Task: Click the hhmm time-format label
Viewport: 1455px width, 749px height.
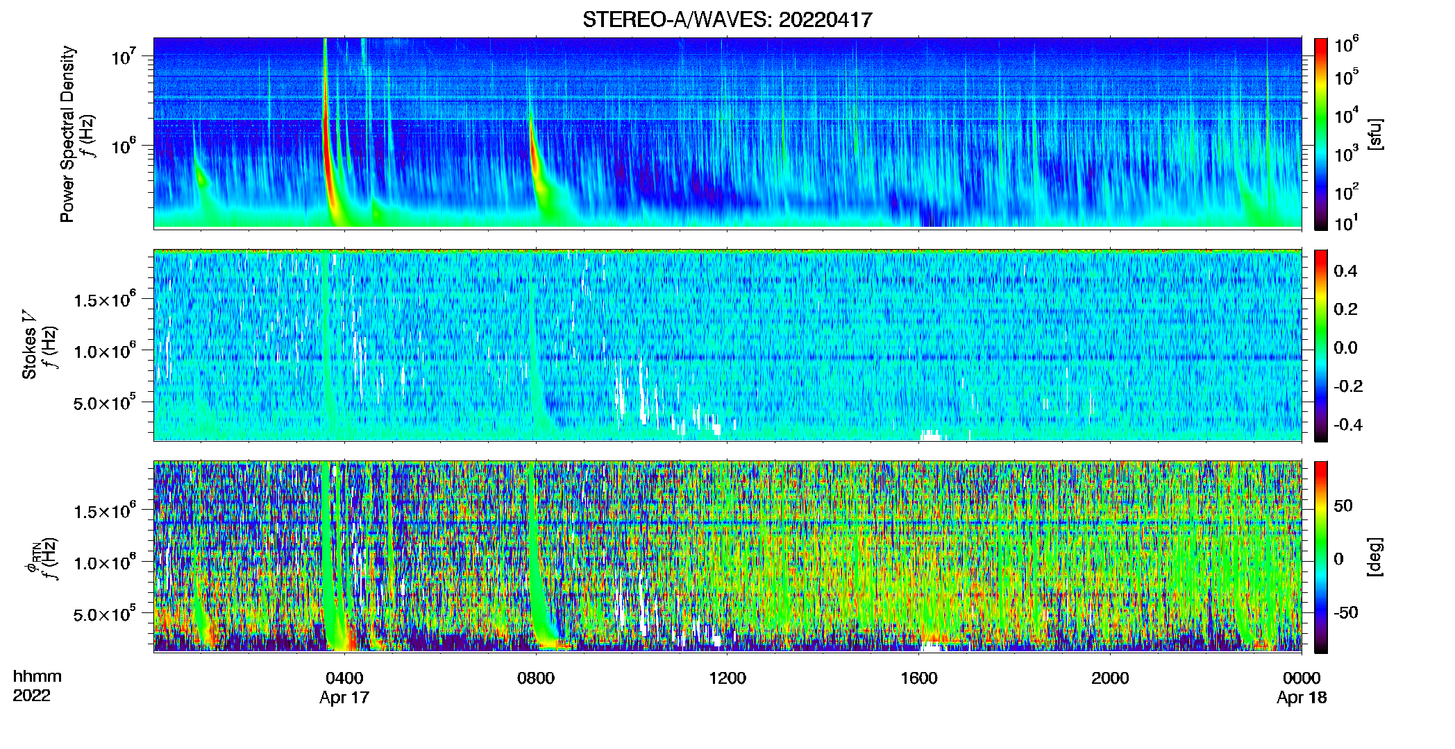Action: point(37,677)
